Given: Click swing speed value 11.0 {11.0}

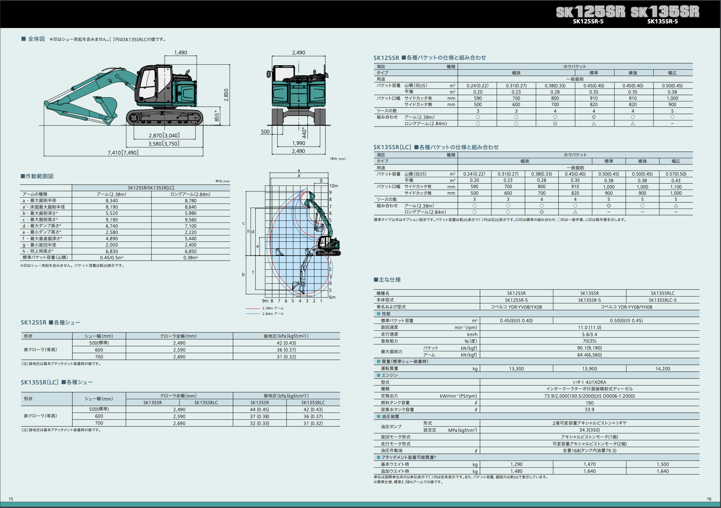Looking at the screenshot, I should coord(589,327).
